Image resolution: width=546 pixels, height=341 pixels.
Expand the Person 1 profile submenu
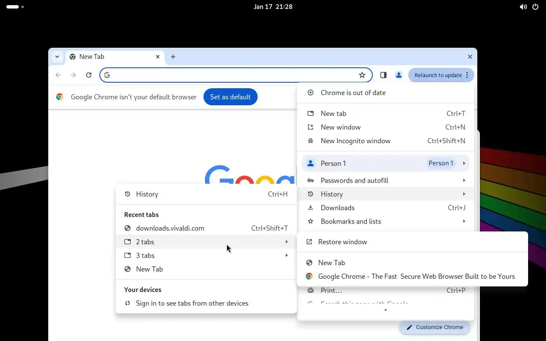(x=386, y=163)
